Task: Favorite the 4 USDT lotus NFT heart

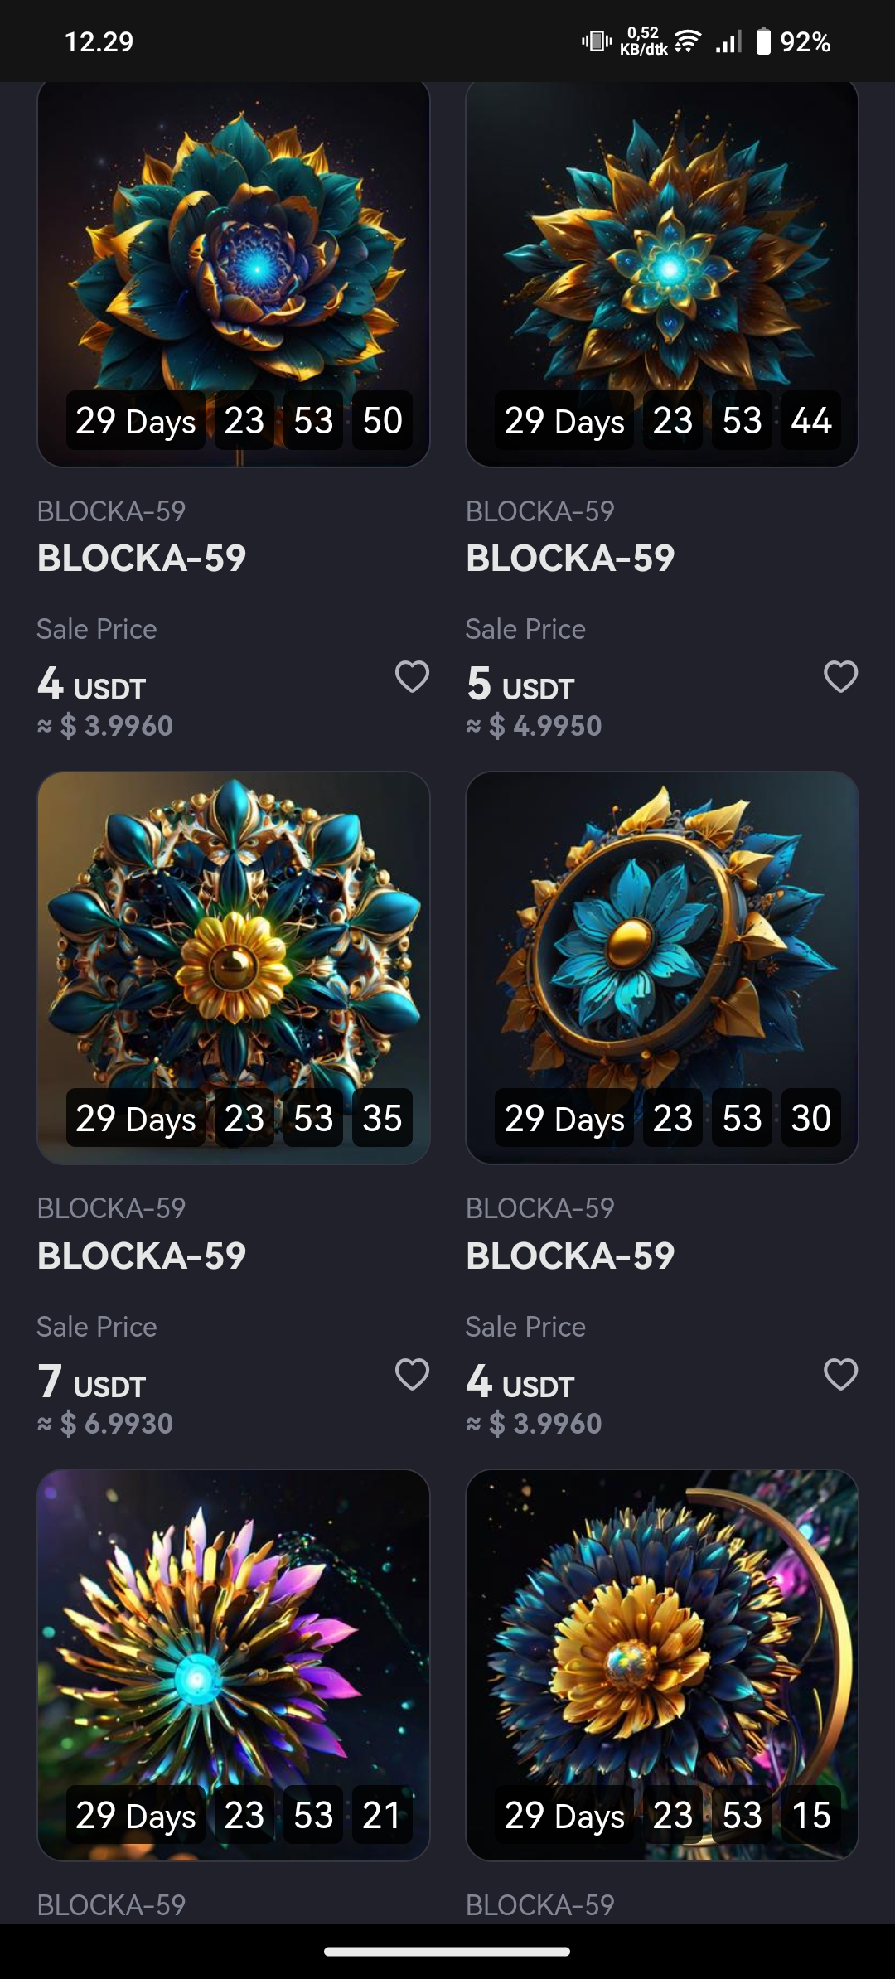Action: 412,676
